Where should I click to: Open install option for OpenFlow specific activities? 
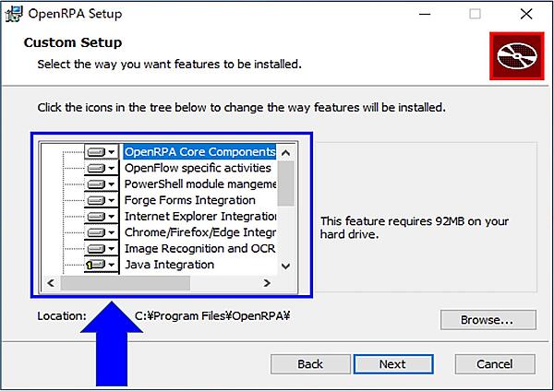102,169
